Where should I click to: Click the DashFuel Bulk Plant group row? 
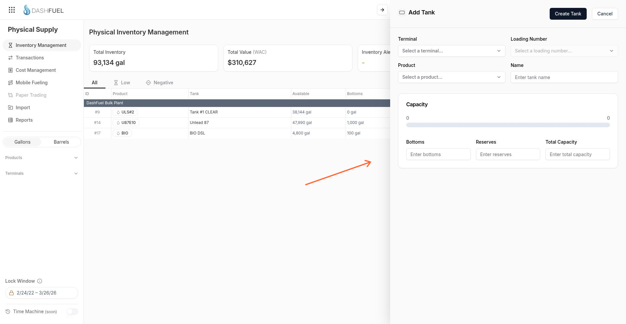click(237, 103)
